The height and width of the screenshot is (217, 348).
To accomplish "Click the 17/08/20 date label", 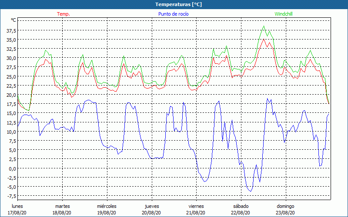I will point(17,213).
